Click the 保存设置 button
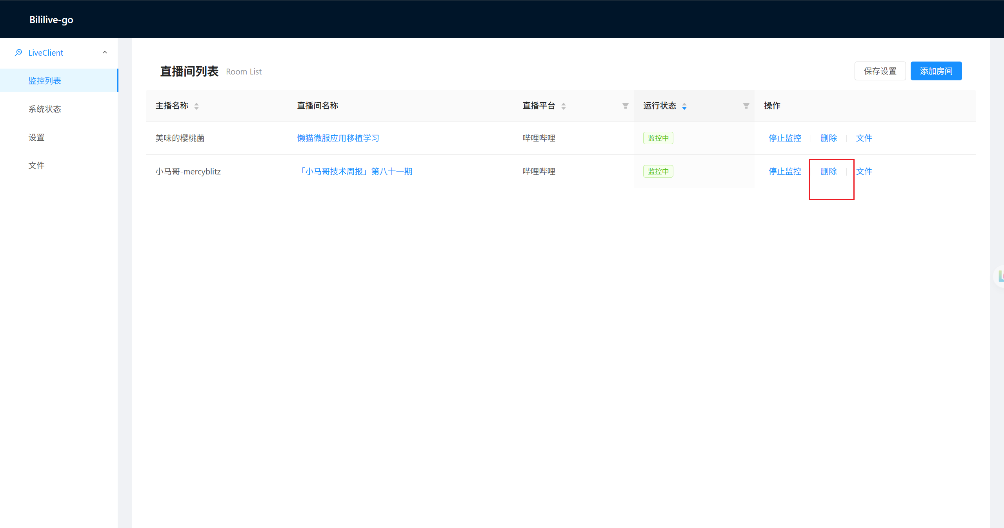The image size is (1004, 528). [x=880, y=71]
